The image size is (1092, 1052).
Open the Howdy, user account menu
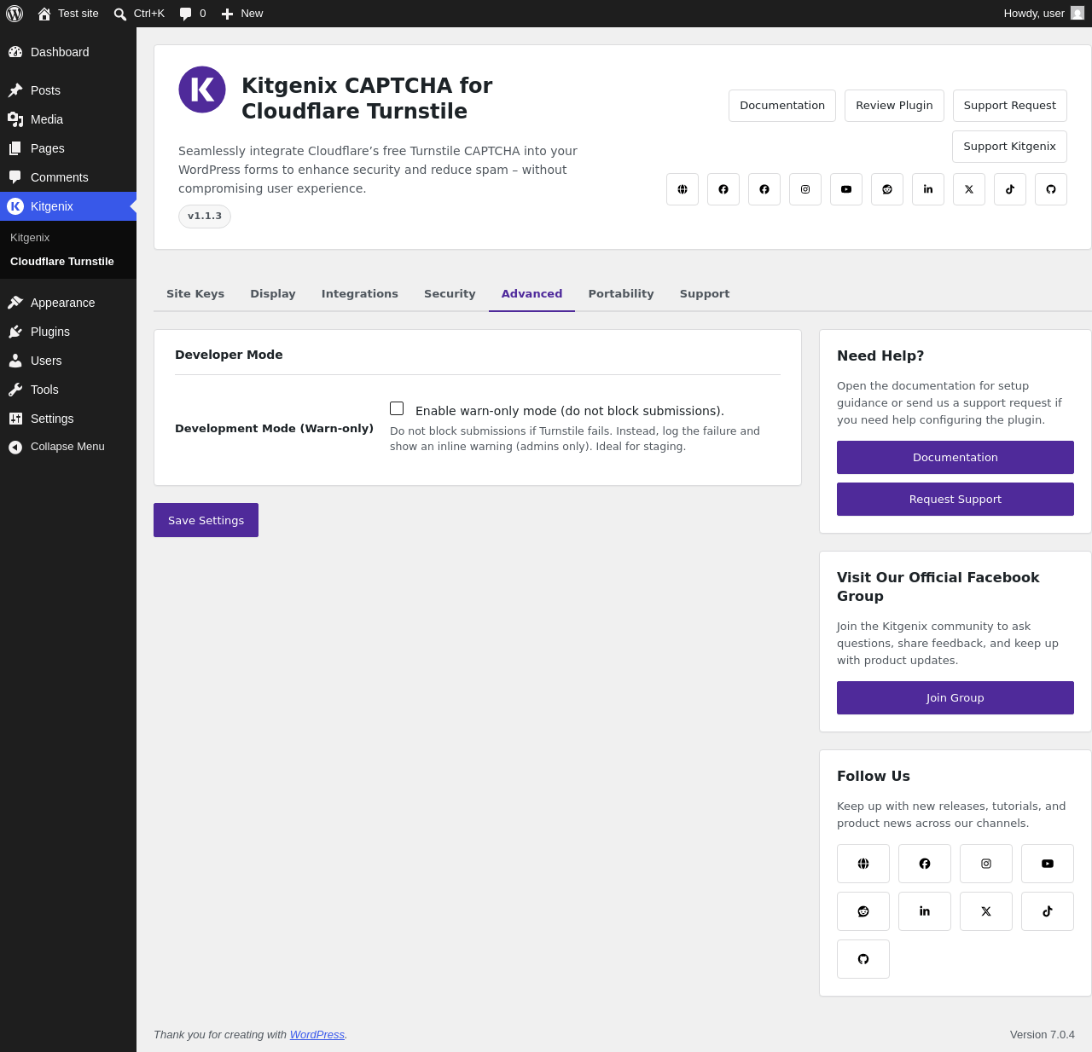1043,14
